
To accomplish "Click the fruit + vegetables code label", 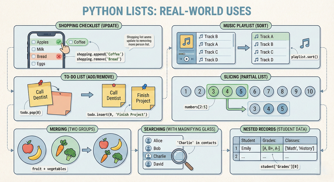I will coord(50,169).
